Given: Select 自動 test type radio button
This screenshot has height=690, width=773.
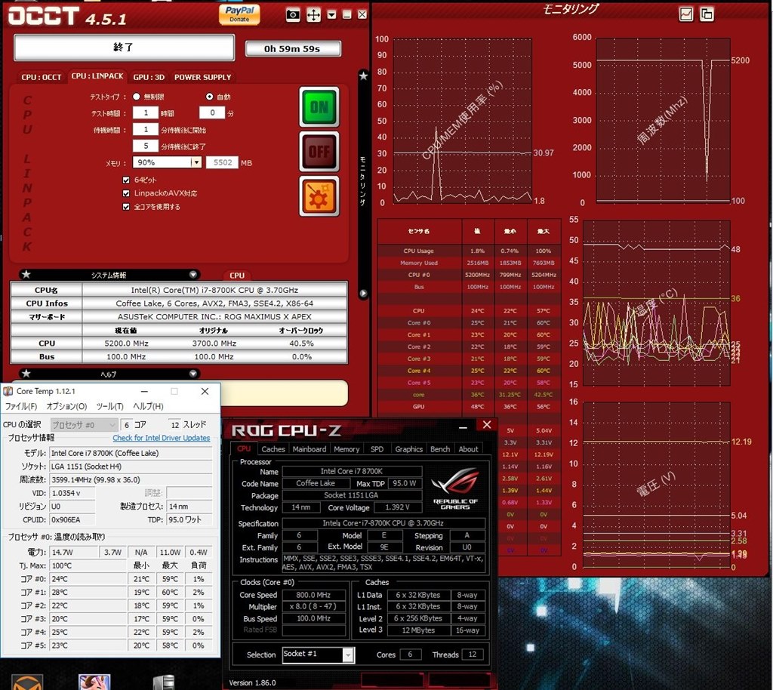Looking at the screenshot, I should (x=210, y=97).
